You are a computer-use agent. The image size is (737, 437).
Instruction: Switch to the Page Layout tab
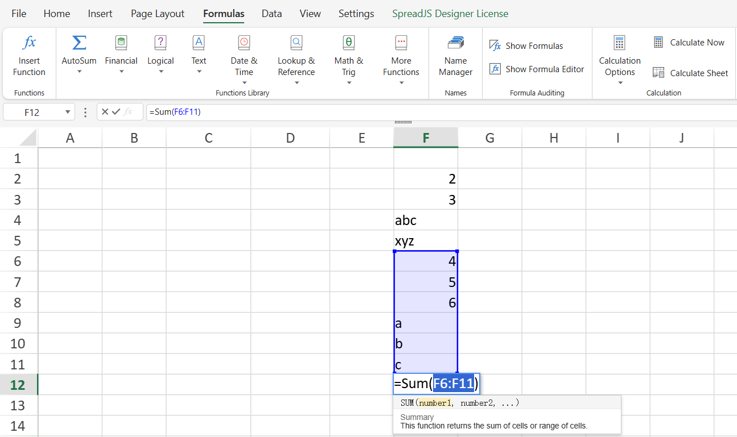(x=158, y=14)
